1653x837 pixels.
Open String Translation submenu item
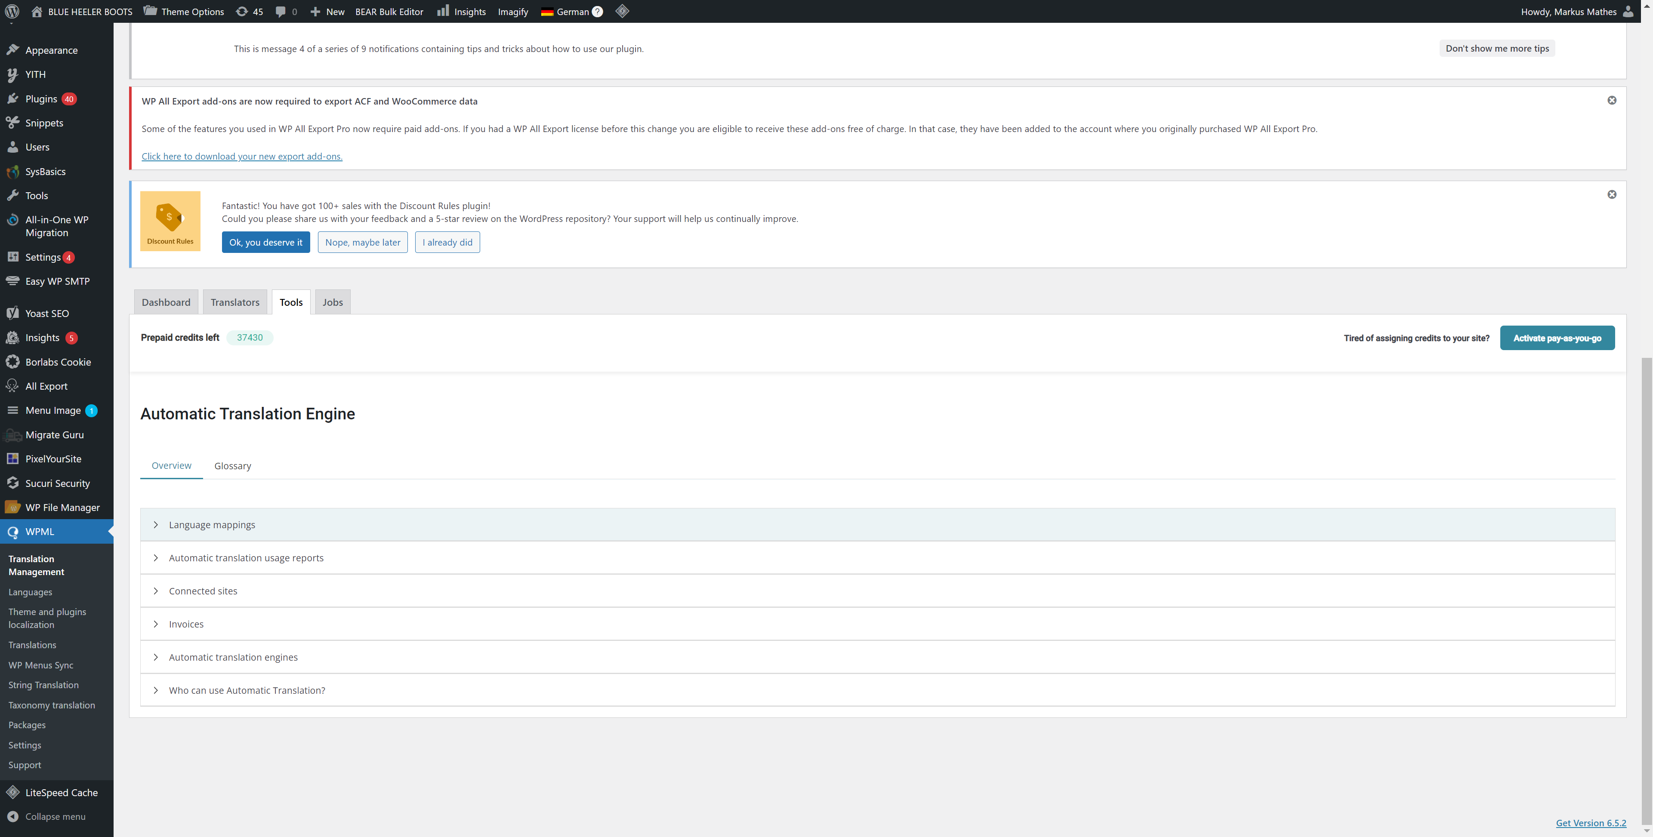coord(43,685)
